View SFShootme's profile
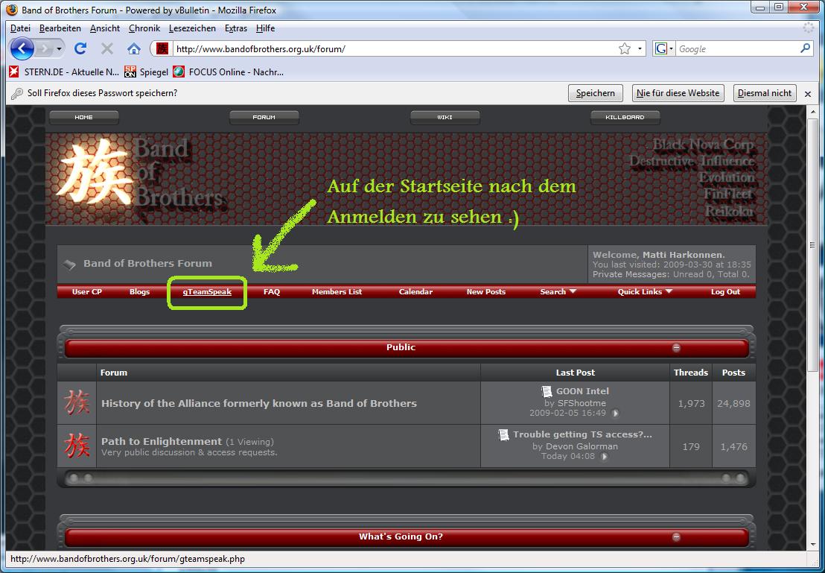The height and width of the screenshot is (573, 825). click(x=582, y=403)
